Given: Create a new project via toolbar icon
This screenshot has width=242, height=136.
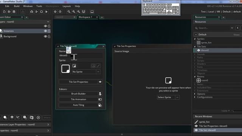Looking at the screenshot, I should [4, 12].
